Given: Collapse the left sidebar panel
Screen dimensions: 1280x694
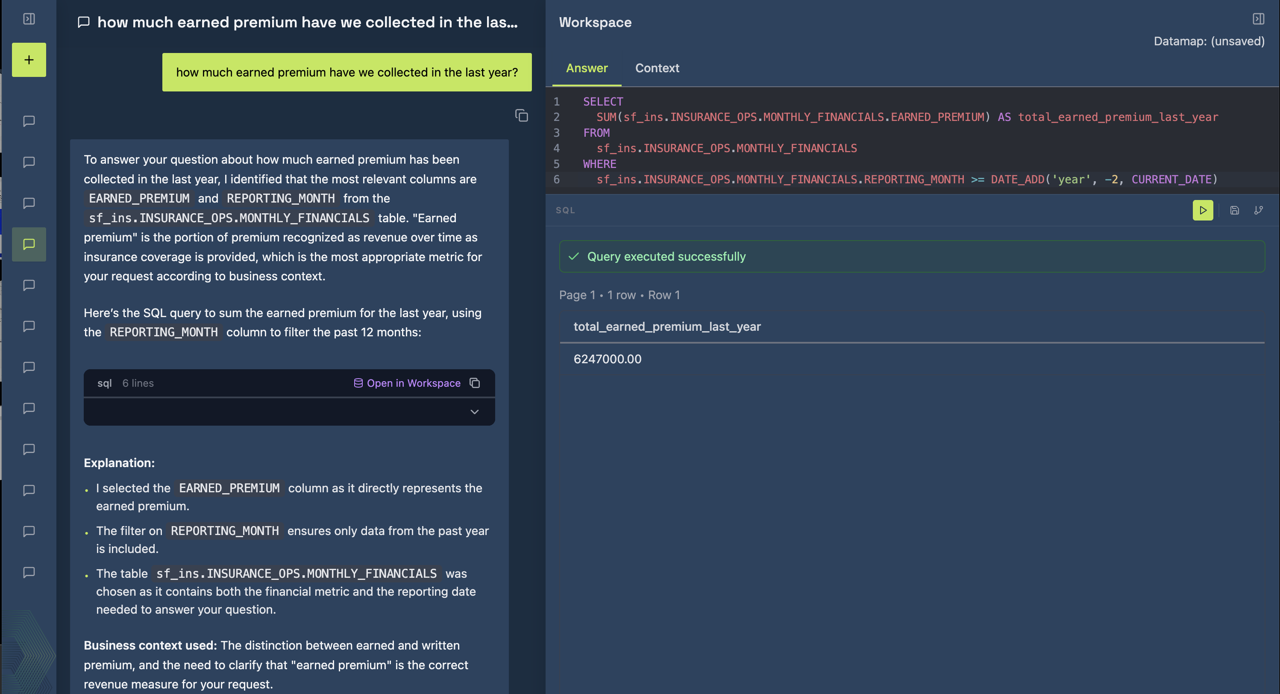Looking at the screenshot, I should click(x=29, y=19).
